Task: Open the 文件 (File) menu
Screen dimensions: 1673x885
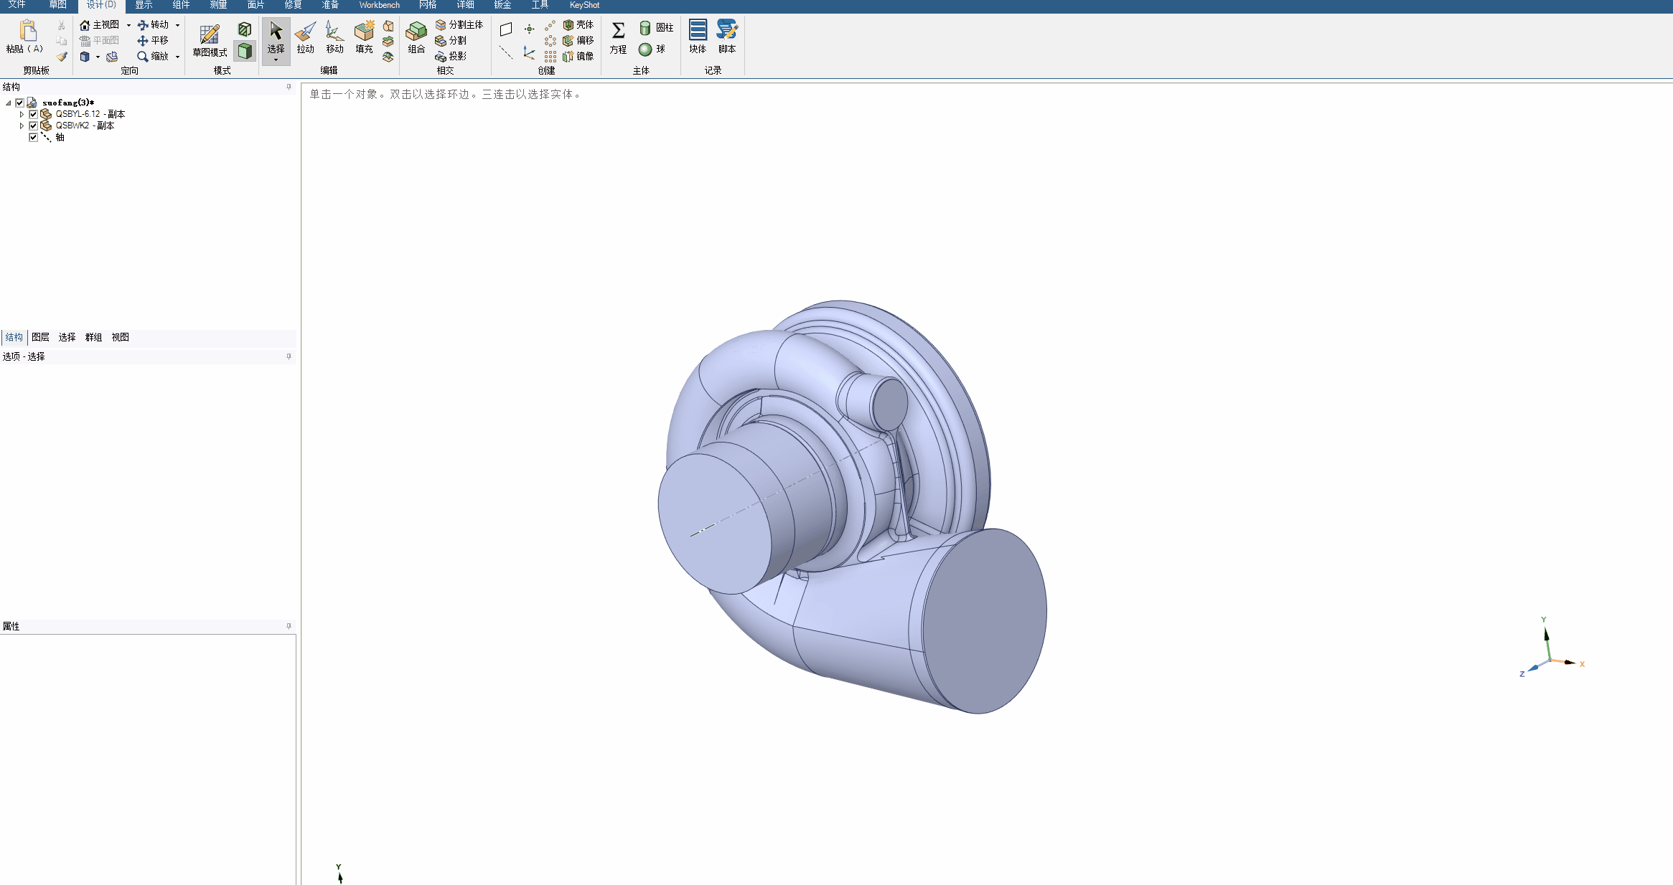Action: point(17,5)
